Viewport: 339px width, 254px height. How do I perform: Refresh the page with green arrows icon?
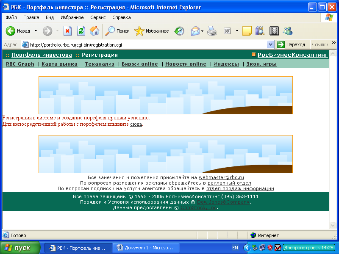[81, 31]
